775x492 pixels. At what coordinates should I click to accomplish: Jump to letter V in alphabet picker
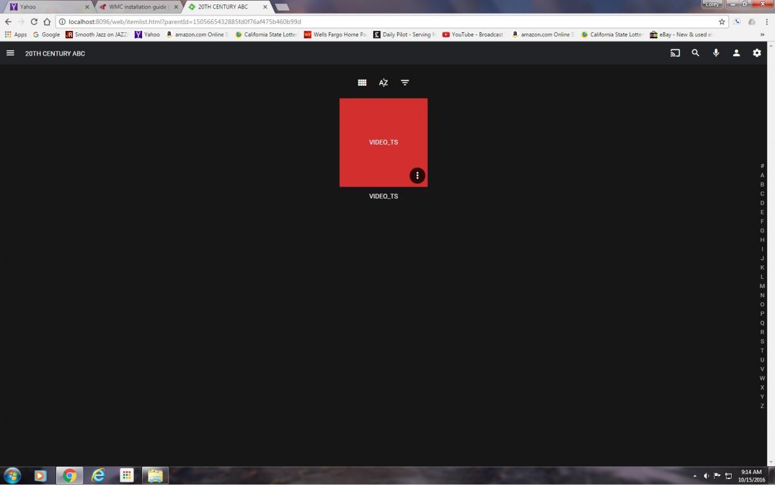[762, 369]
